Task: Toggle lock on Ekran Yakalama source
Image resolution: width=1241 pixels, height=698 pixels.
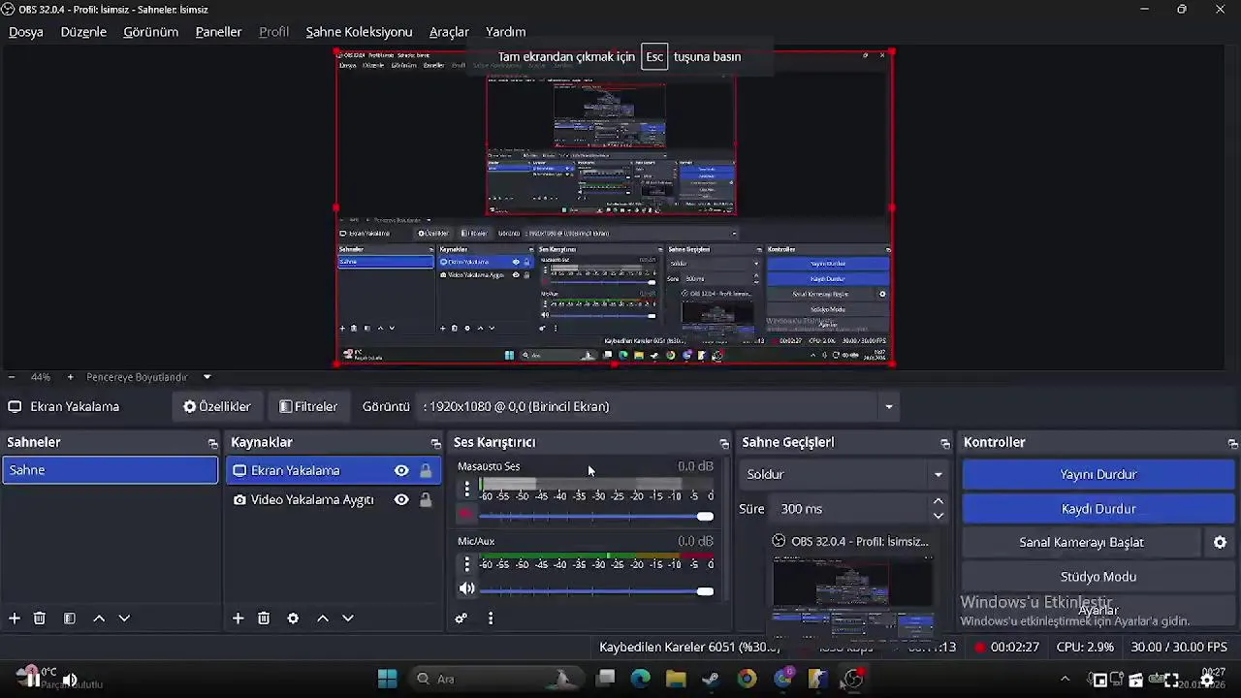Action: click(426, 471)
